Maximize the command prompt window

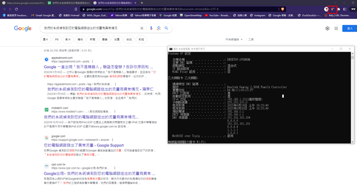(341, 49)
